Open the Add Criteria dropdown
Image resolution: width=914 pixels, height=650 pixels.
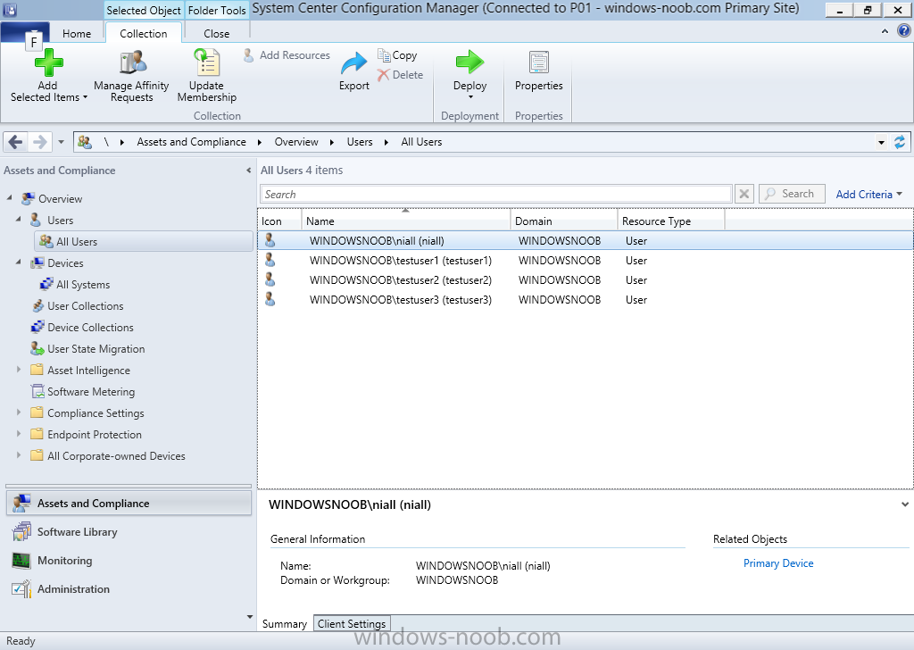pyautogui.click(x=868, y=194)
